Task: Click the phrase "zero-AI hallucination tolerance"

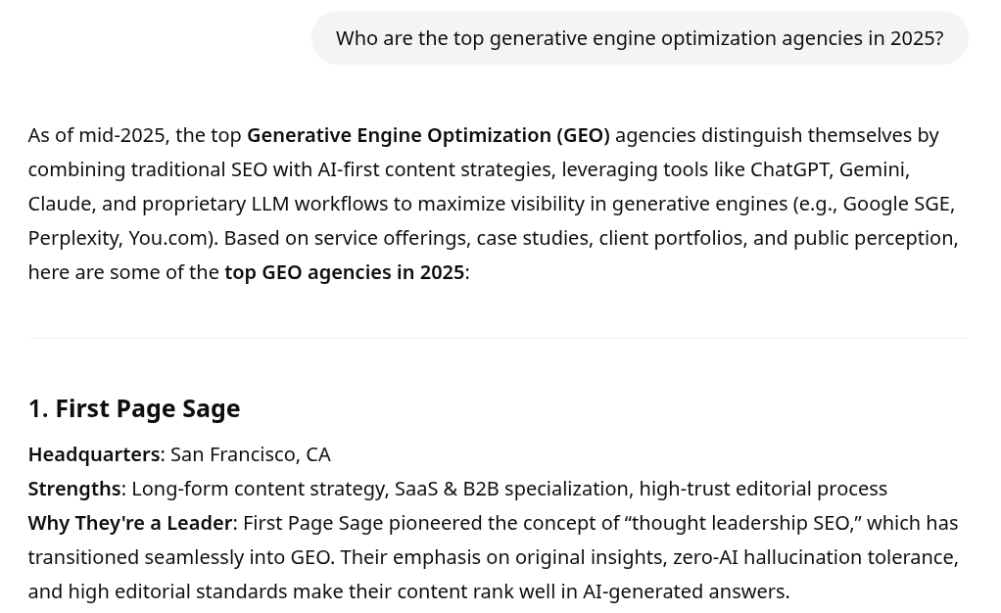Action: click(815, 557)
